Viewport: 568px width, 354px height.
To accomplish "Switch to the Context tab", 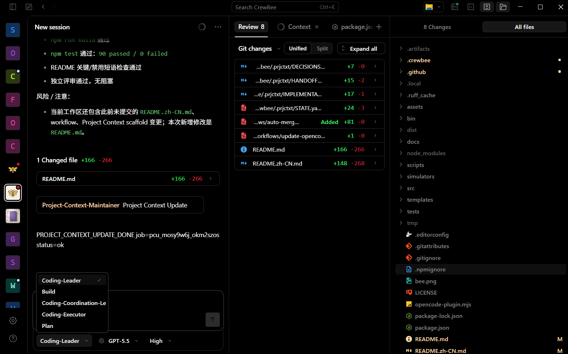I will pos(299,27).
